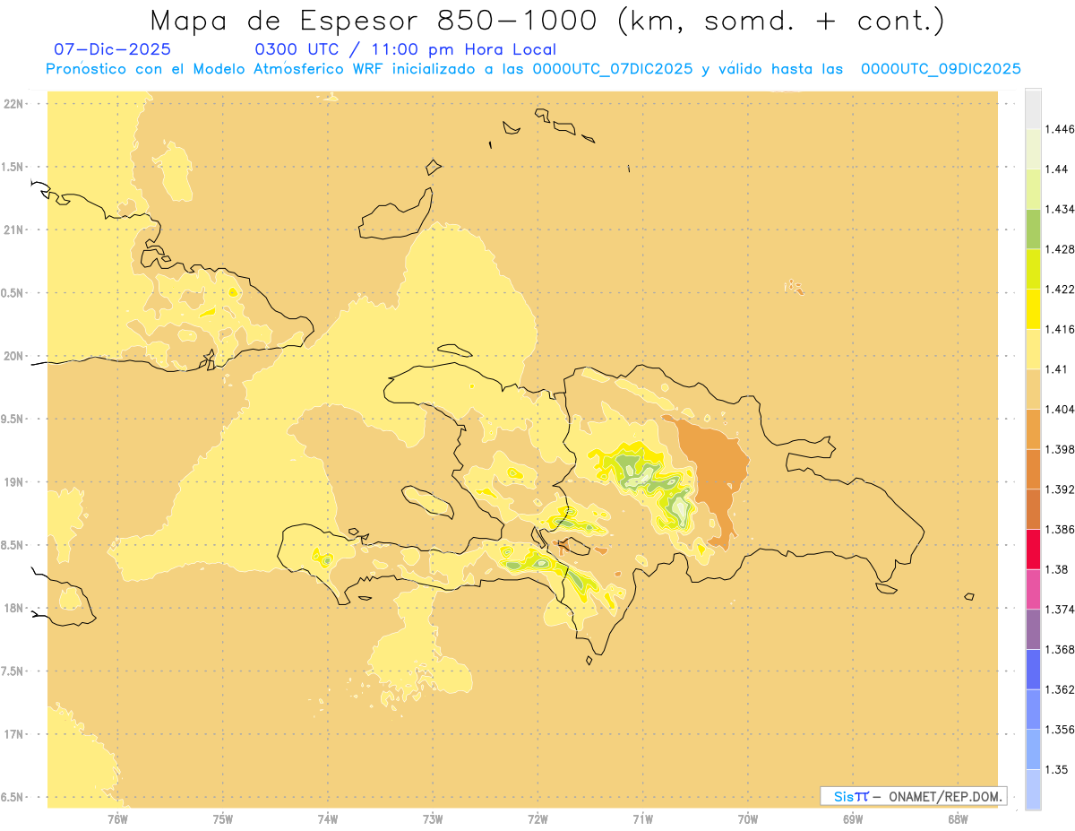Click the 19N latitude label
The height and width of the screenshot is (831, 1075).
click(x=13, y=482)
